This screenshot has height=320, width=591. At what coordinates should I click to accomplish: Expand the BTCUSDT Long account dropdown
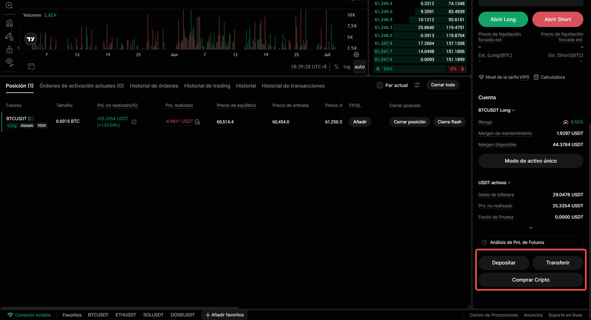click(x=497, y=111)
